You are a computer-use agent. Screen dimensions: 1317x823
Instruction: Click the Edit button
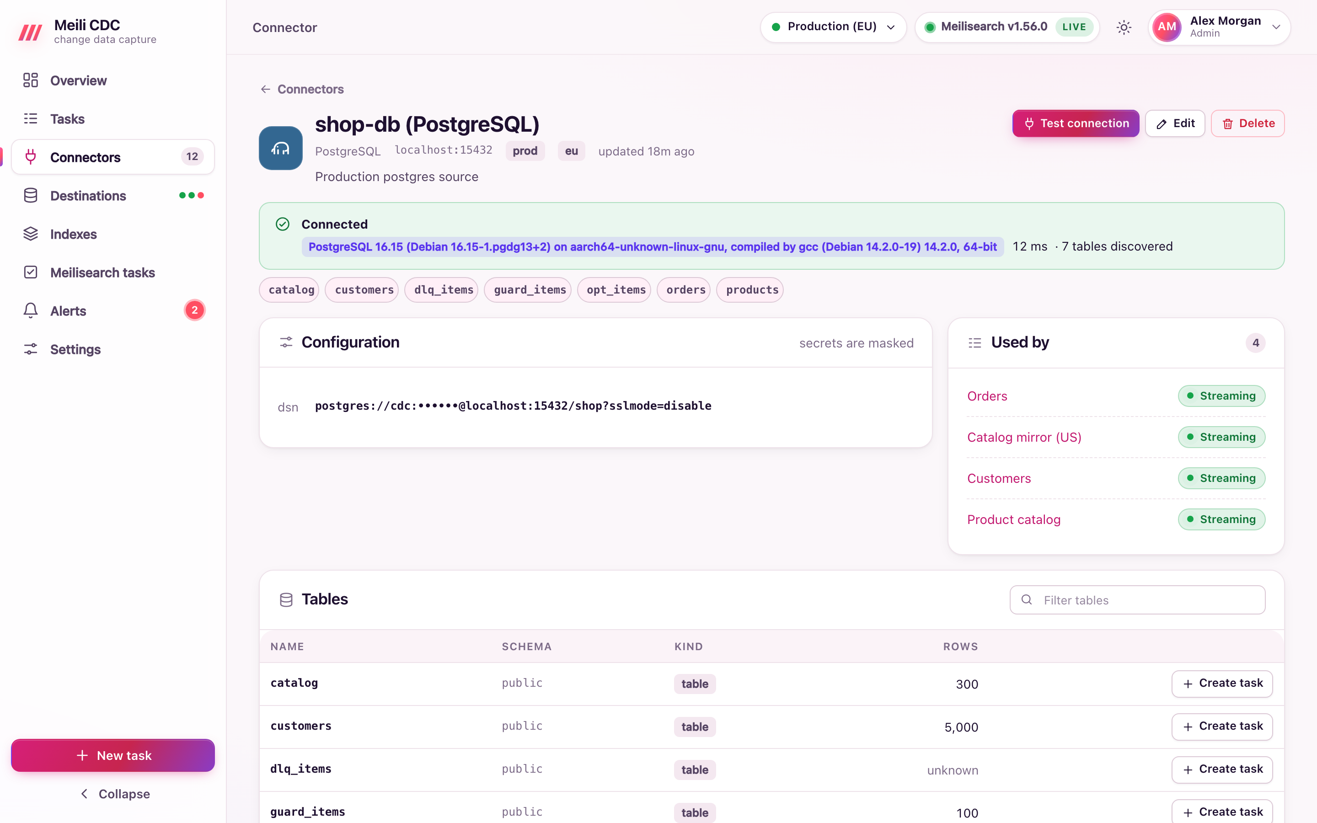click(x=1175, y=123)
